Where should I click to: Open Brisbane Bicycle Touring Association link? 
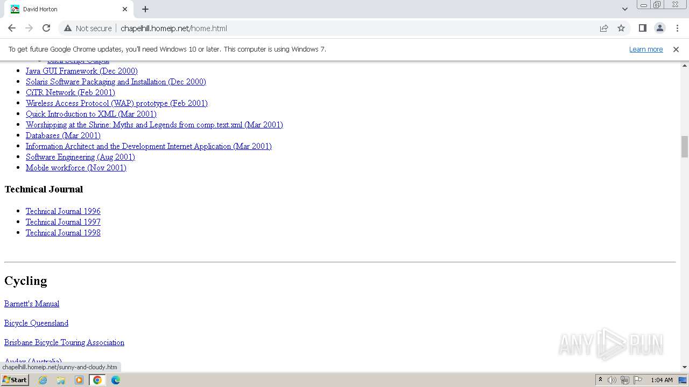pyautogui.click(x=64, y=342)
